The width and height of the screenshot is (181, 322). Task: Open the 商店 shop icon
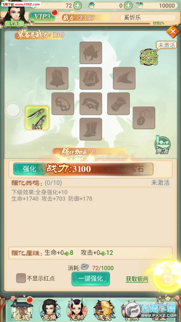[x=162, y=145]
